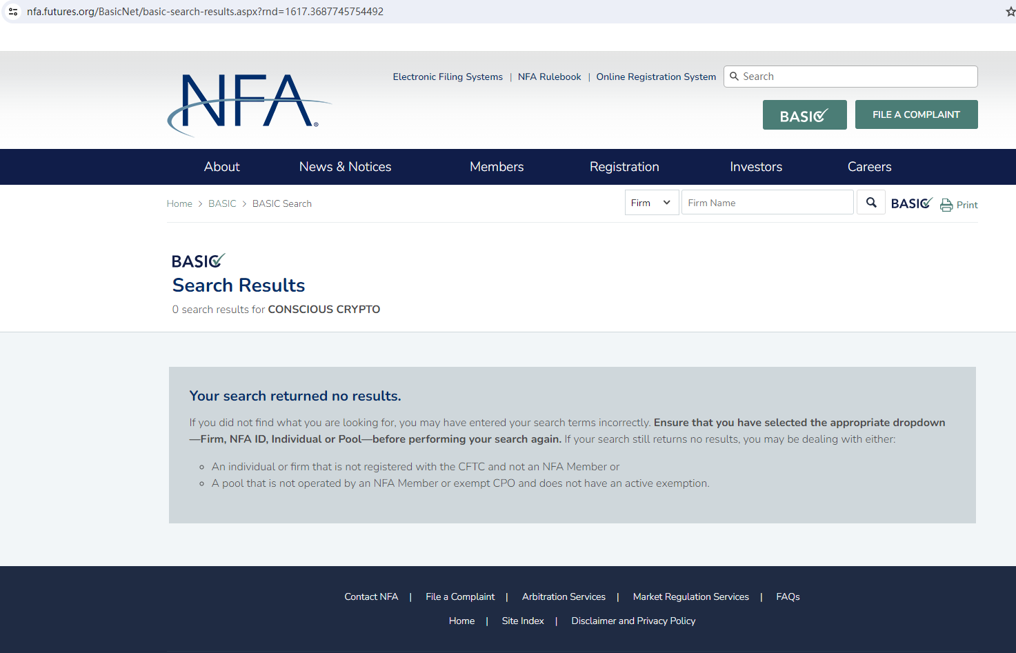Click the magnifying glass search button
The height and width of the screenshot is (653, 1016).
pyautogui.click(x=871, y=203)
